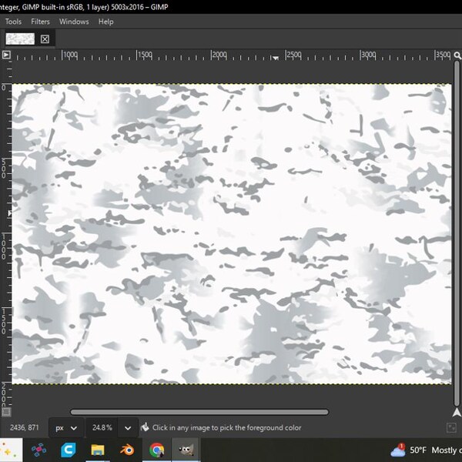Viewport: 462px width, 462px height.
Task: Open the Help menu
Action: tap(105, 22)
